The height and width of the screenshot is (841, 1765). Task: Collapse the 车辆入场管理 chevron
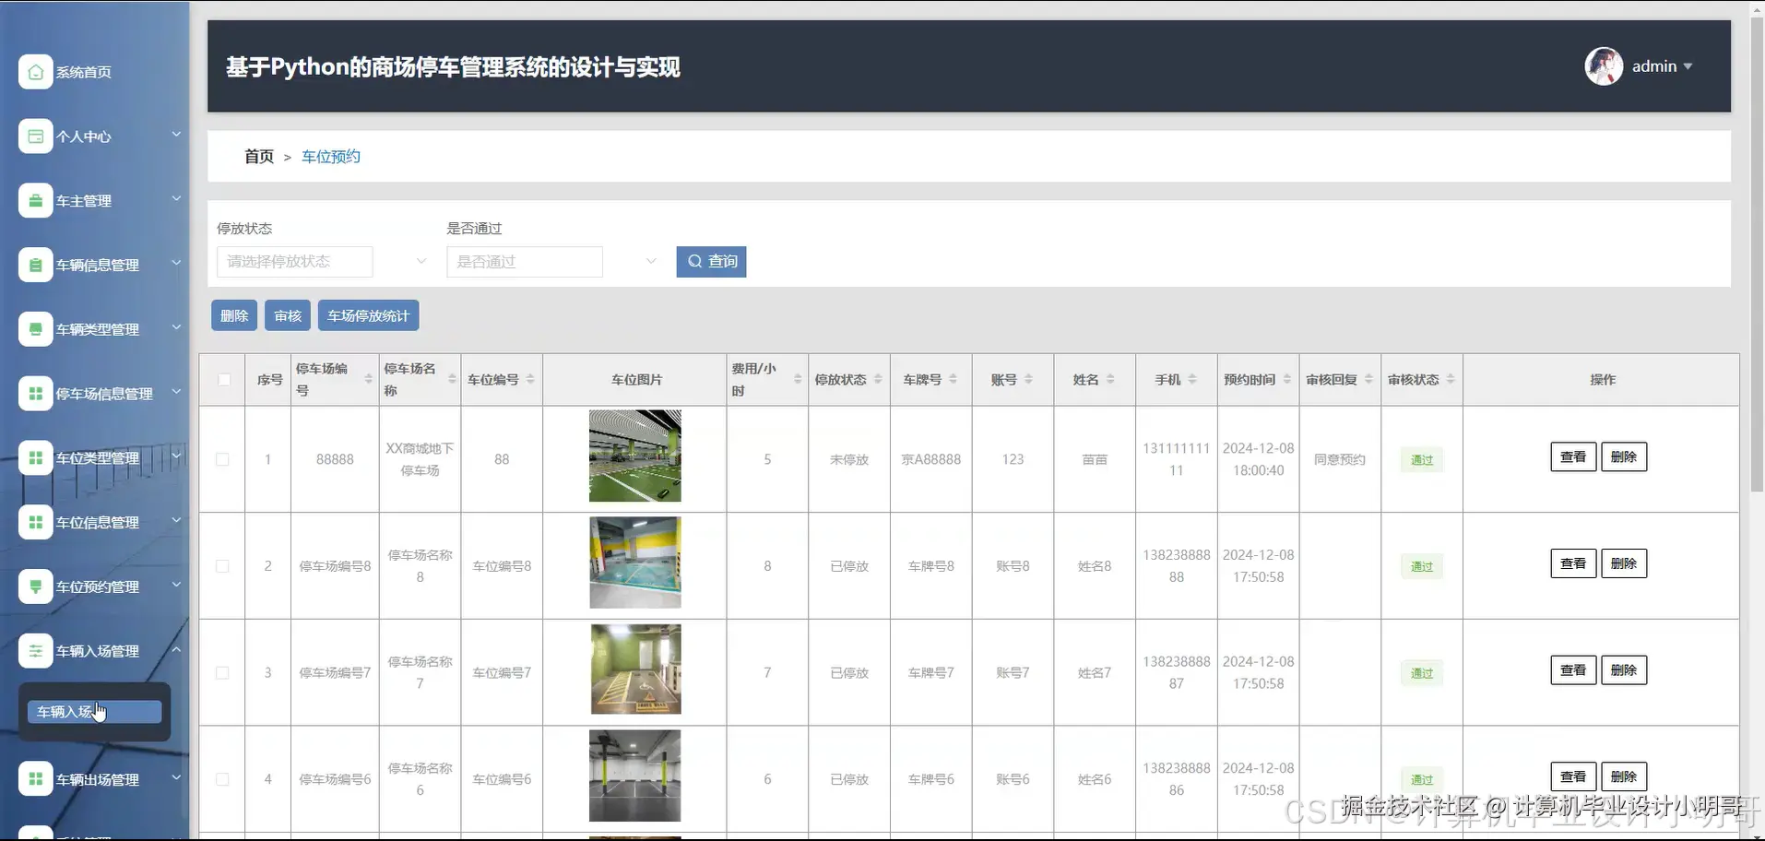coord(176,649)
